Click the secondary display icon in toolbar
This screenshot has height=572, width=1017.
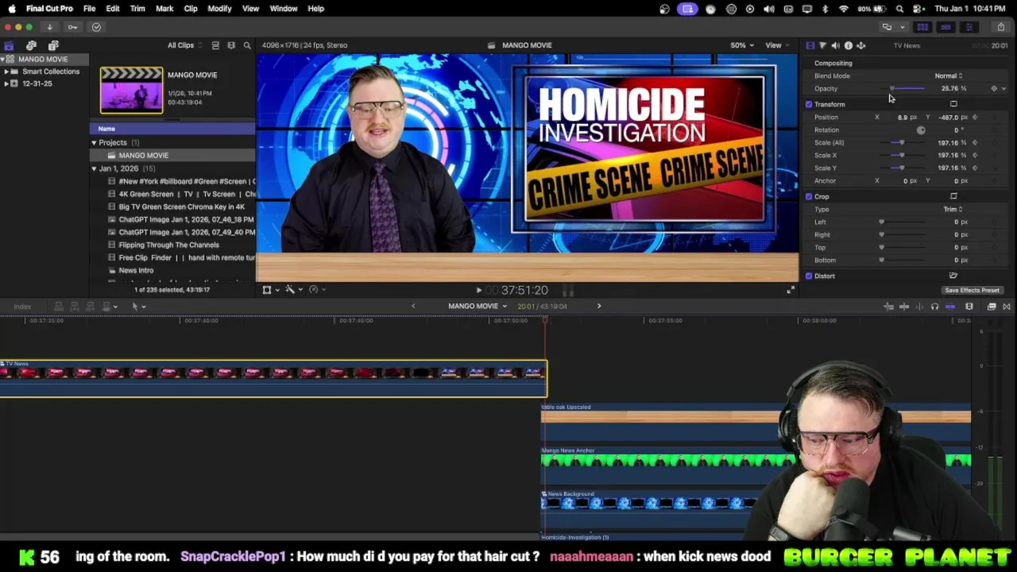(887, 27)
